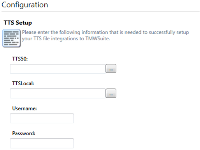
Task: Focus the TTS50 path text box
Action: coord(58,69)
